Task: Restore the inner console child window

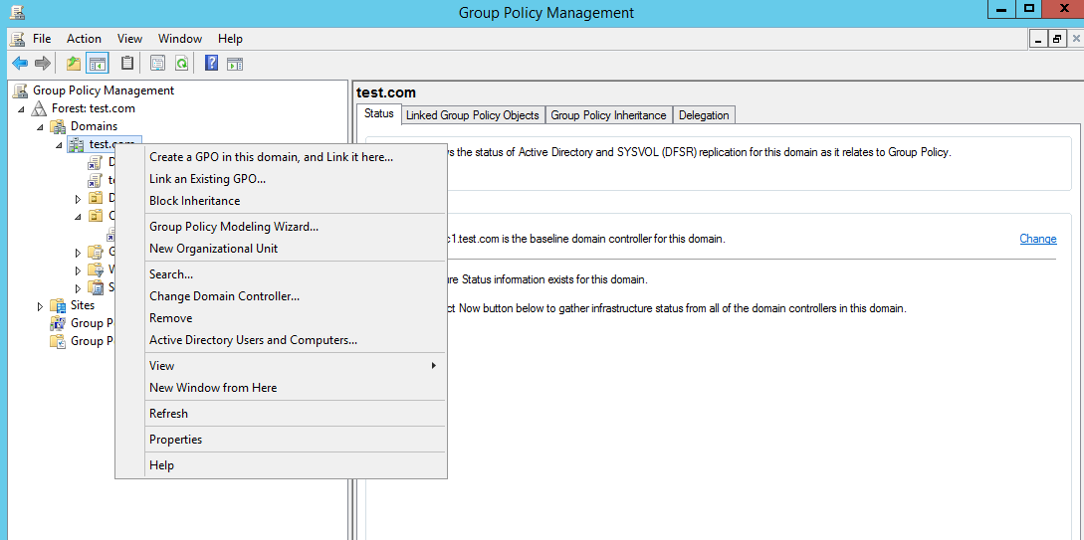Action: point(1057,40)
